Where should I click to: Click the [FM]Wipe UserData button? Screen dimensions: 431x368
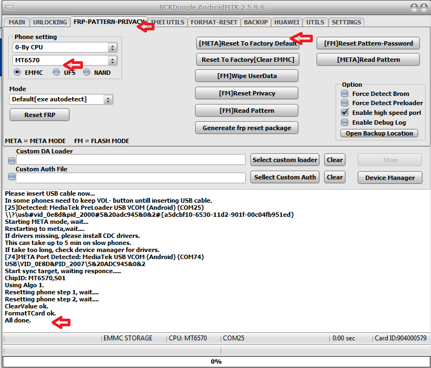(247, 76)
